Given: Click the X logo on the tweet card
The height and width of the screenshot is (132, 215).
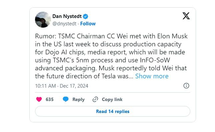Looking at the screenshot, I should [186, 16].
